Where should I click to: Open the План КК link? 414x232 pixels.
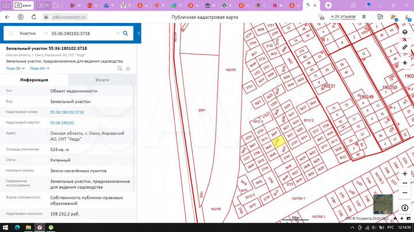pyautogui.click(x=40, y=68)
